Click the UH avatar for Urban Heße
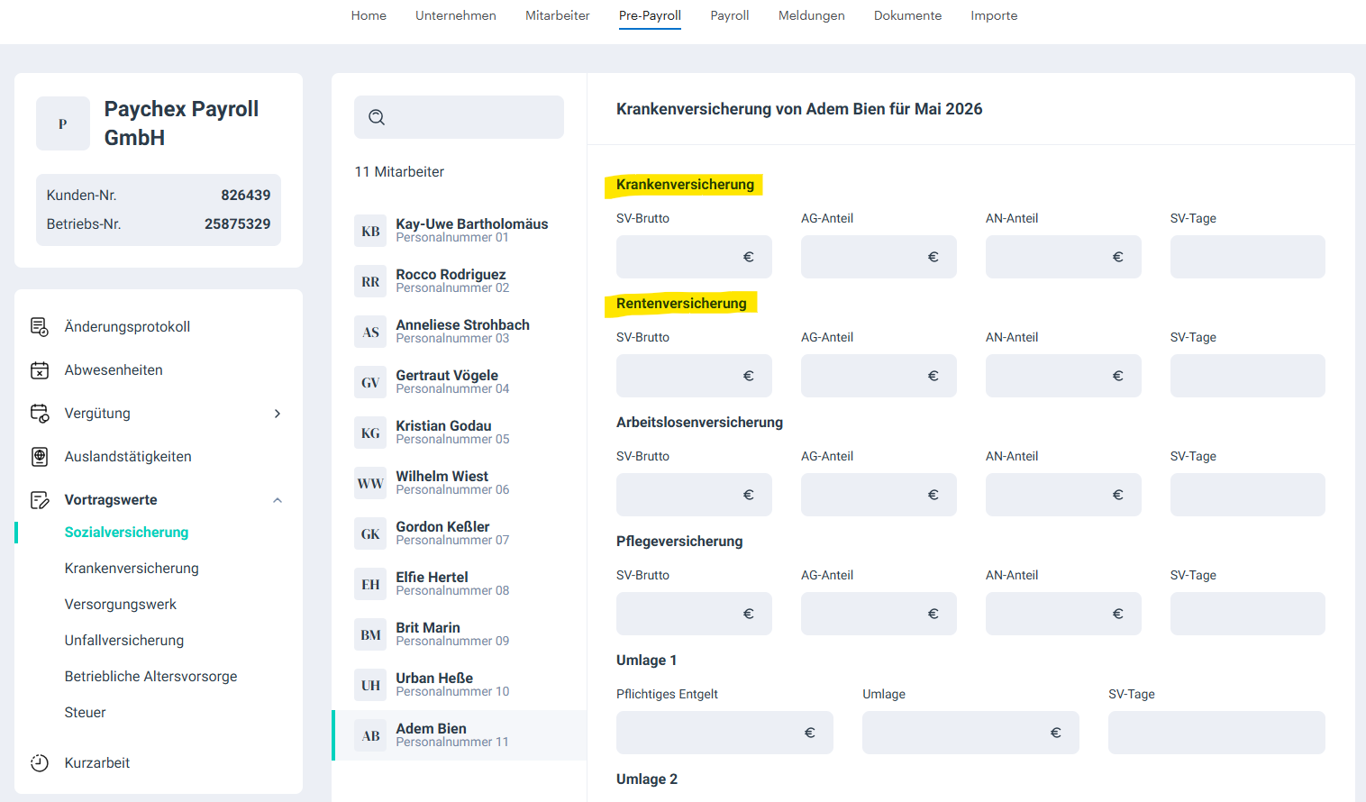This screenshot has height=802, width=1366. [x=370, y=685]
